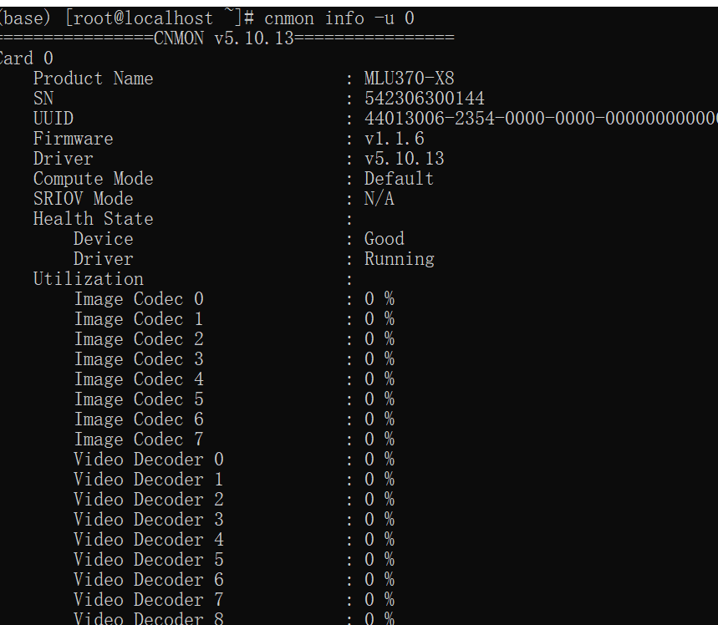Click the Image Codec 0 label

coord(139,299)
